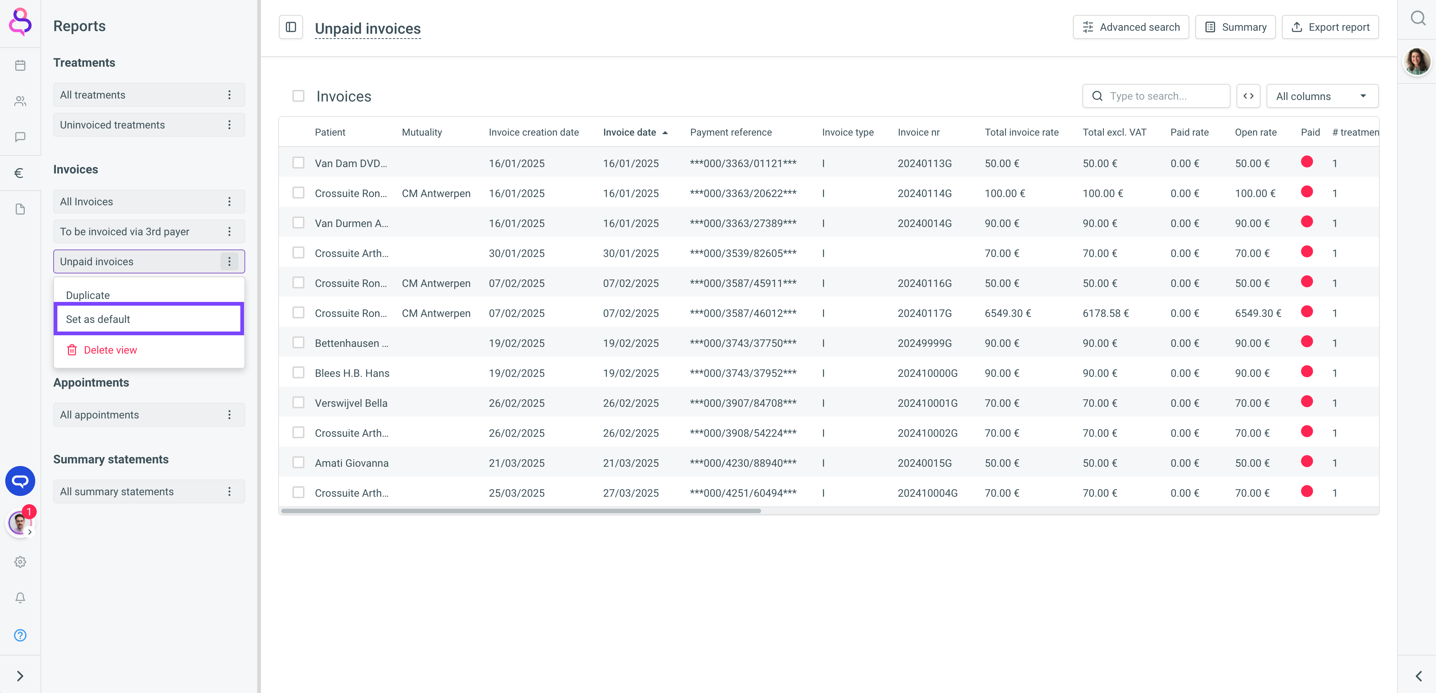The height and width of the screenshot is (693, 1436).
Task: Check the Amati Giovanna row checkbox
Action: pyautogui.click(x=298, y=462)
